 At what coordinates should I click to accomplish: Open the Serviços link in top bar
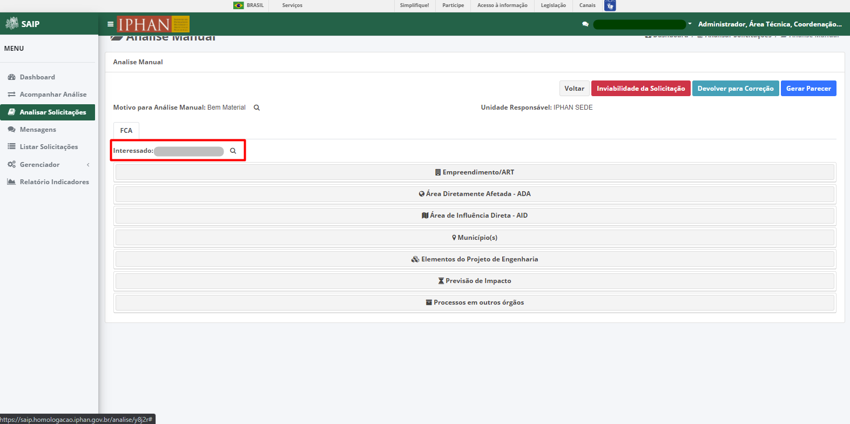pyautogui.click(x=292, y=5)
